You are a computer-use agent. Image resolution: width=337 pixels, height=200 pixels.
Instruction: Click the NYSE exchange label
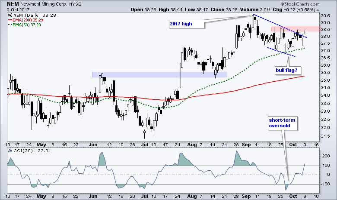point(75,4)
